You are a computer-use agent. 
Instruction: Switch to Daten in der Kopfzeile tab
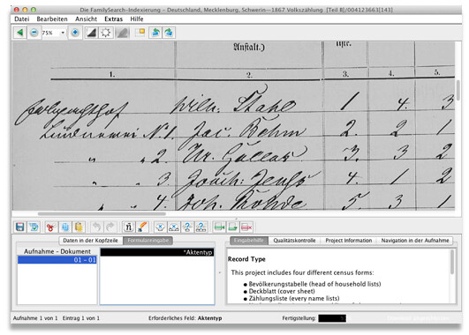tap(91, 241)
